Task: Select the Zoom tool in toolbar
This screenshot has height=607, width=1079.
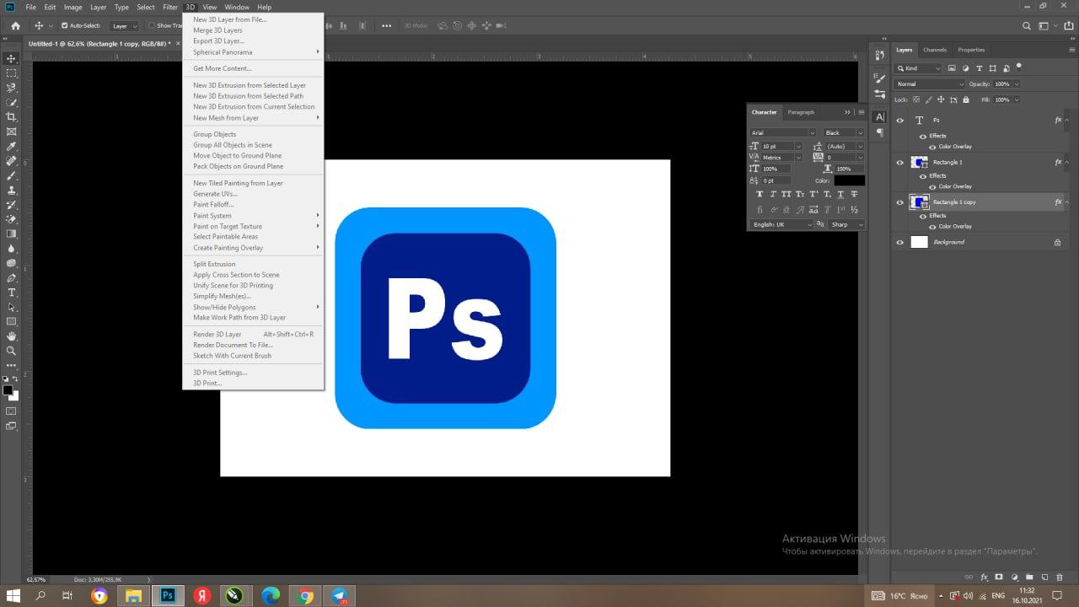Action: 12,350
